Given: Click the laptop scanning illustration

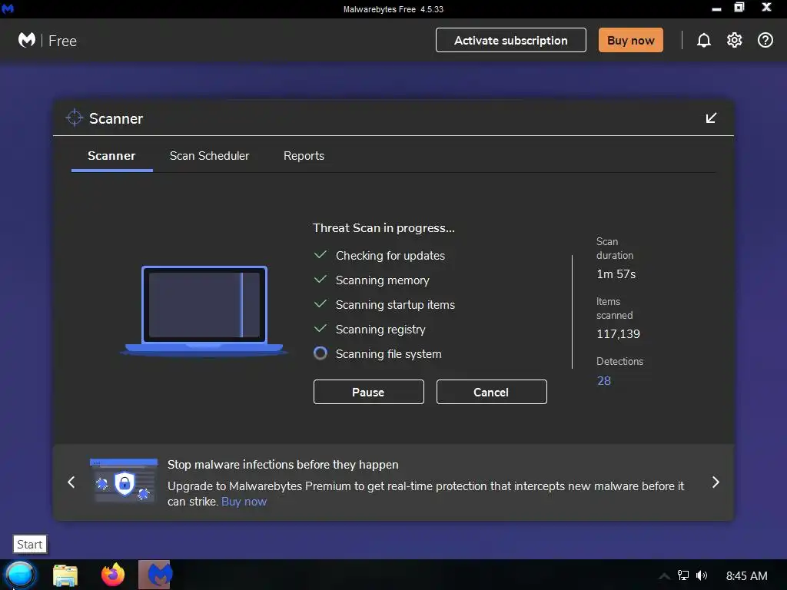Looking at the screenshot, I should [204, 311].
